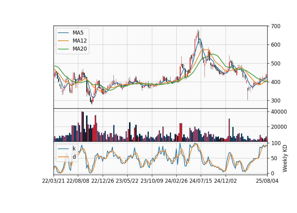This screenshot has width=297, height=213.
Task: Click the 300 price axis label
Action: (x=276, y=101)
